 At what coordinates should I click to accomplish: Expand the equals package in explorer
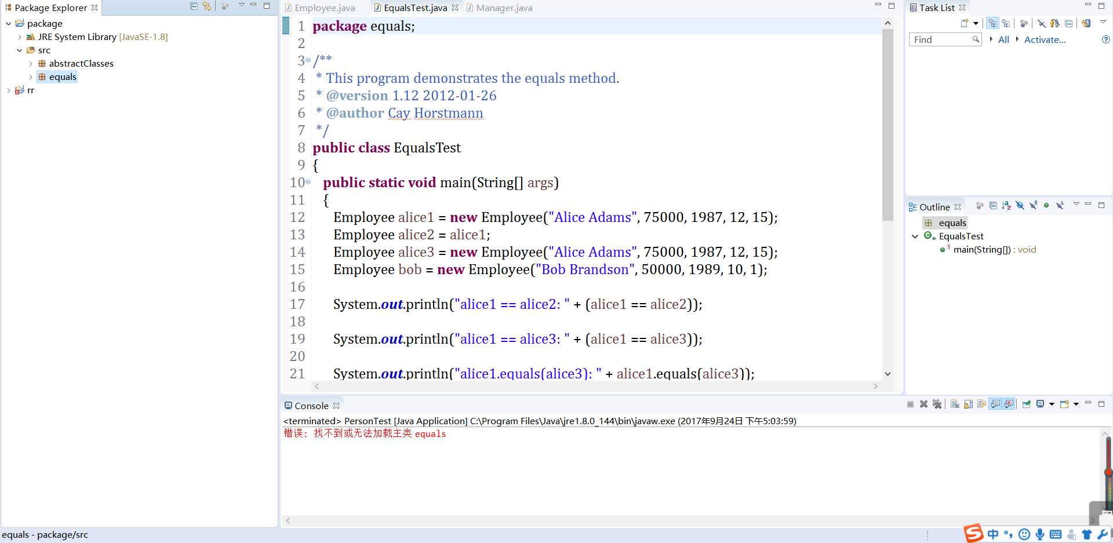[31, 77]
